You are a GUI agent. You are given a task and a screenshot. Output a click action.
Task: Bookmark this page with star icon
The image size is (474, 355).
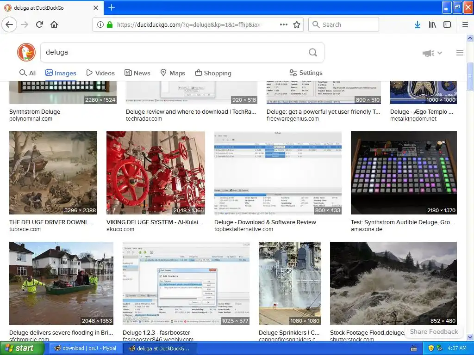[297, 24]
